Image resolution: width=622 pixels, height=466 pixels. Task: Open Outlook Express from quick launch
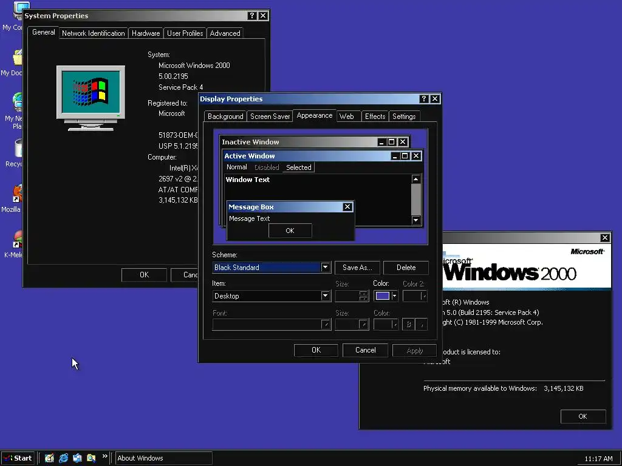tap(77, 458)
